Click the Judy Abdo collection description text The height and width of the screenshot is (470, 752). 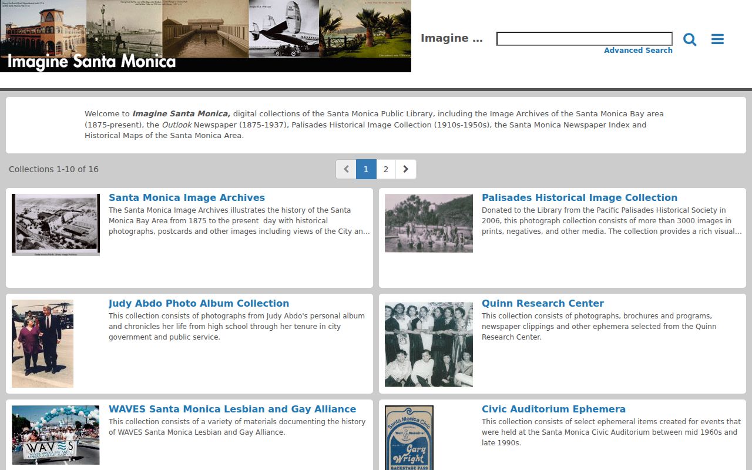[237, 327]
